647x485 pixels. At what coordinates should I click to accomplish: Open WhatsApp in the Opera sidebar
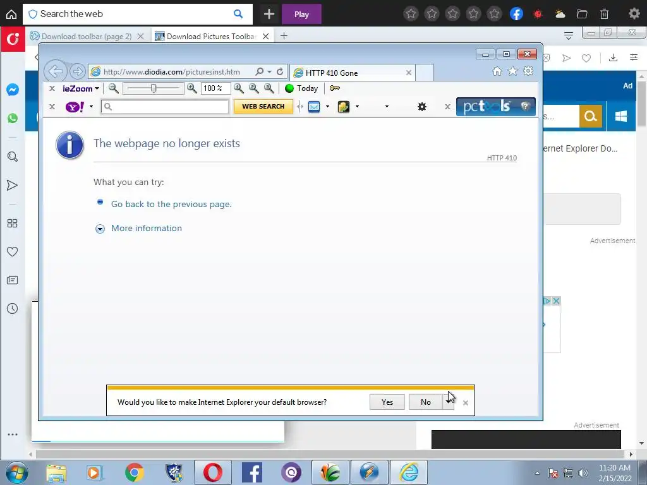[x=13, y=118]
